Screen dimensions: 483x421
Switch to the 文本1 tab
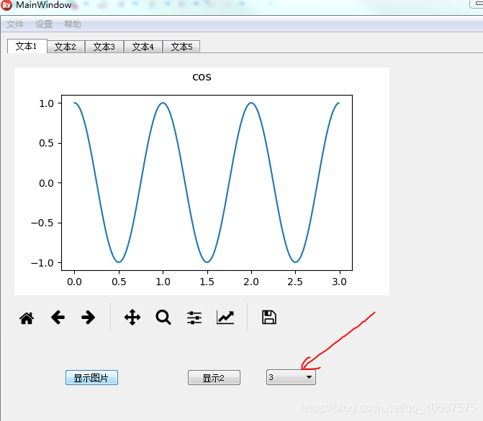point(27,46)
